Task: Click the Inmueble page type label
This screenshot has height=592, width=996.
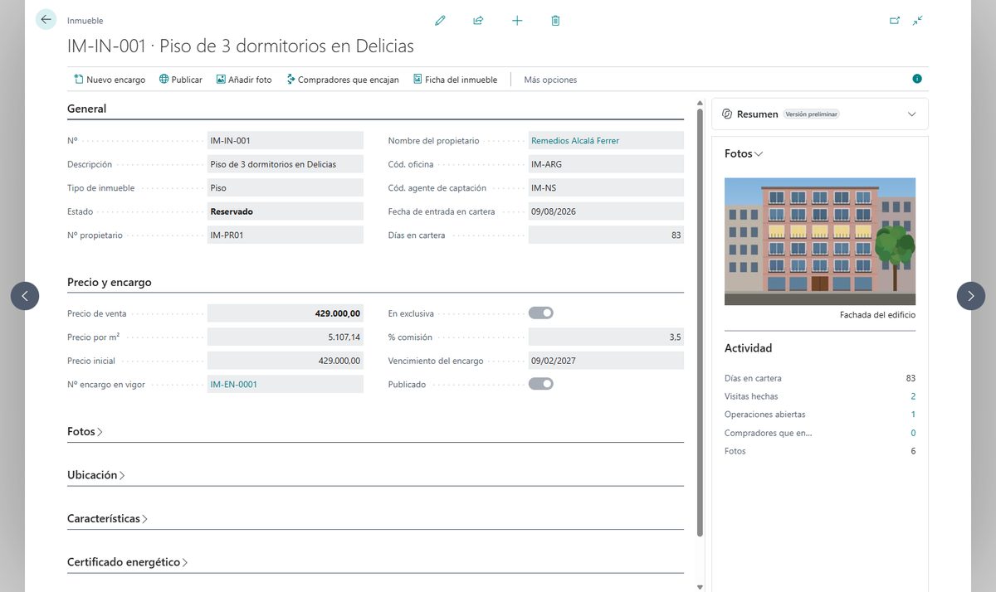Action: [85, 21]
